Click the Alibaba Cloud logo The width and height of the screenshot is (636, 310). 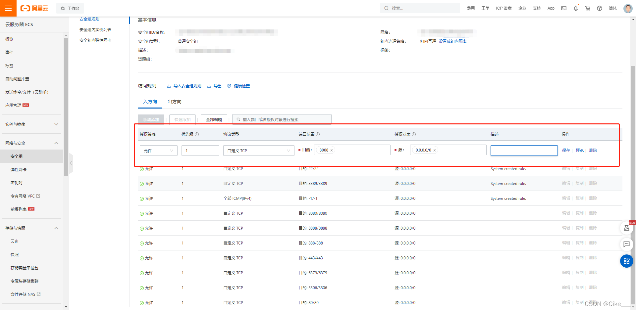point(34,8)
